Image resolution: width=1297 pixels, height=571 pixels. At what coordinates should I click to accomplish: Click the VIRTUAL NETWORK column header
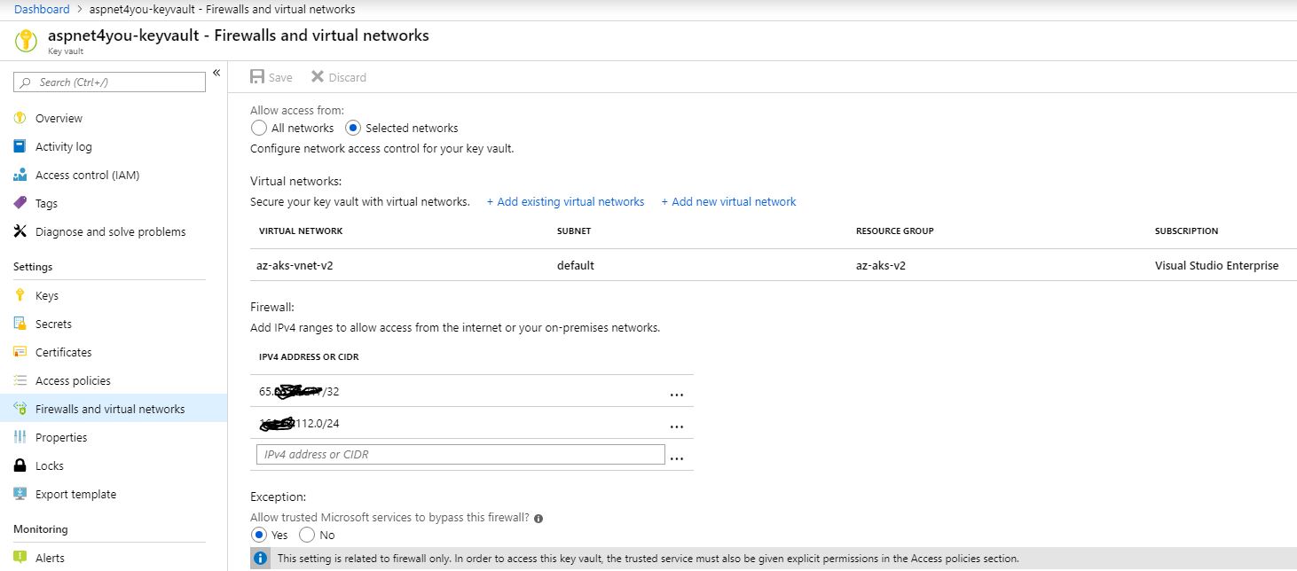coord(301,231)
